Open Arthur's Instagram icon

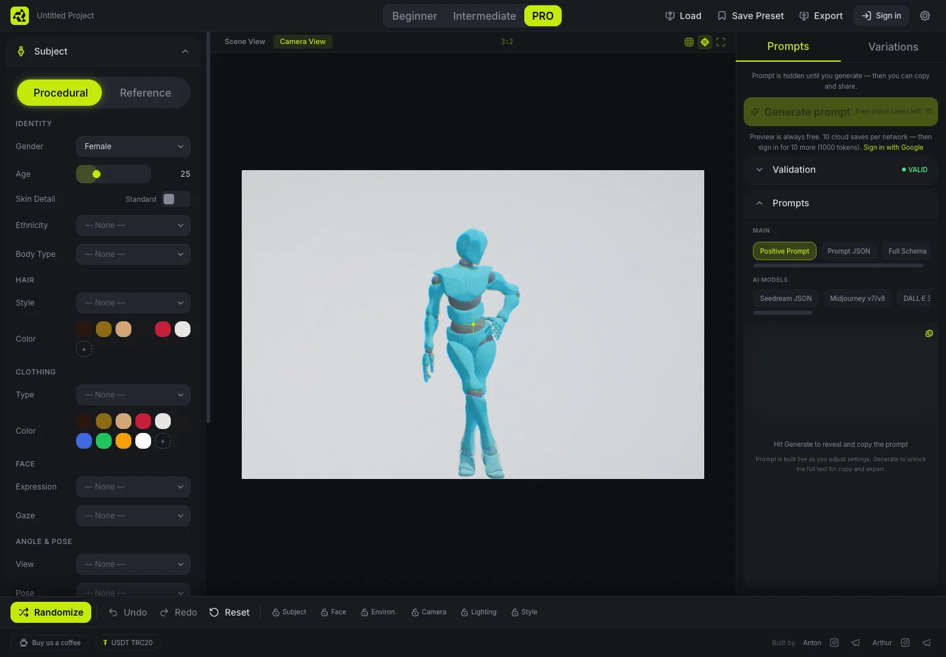(905, 643)
